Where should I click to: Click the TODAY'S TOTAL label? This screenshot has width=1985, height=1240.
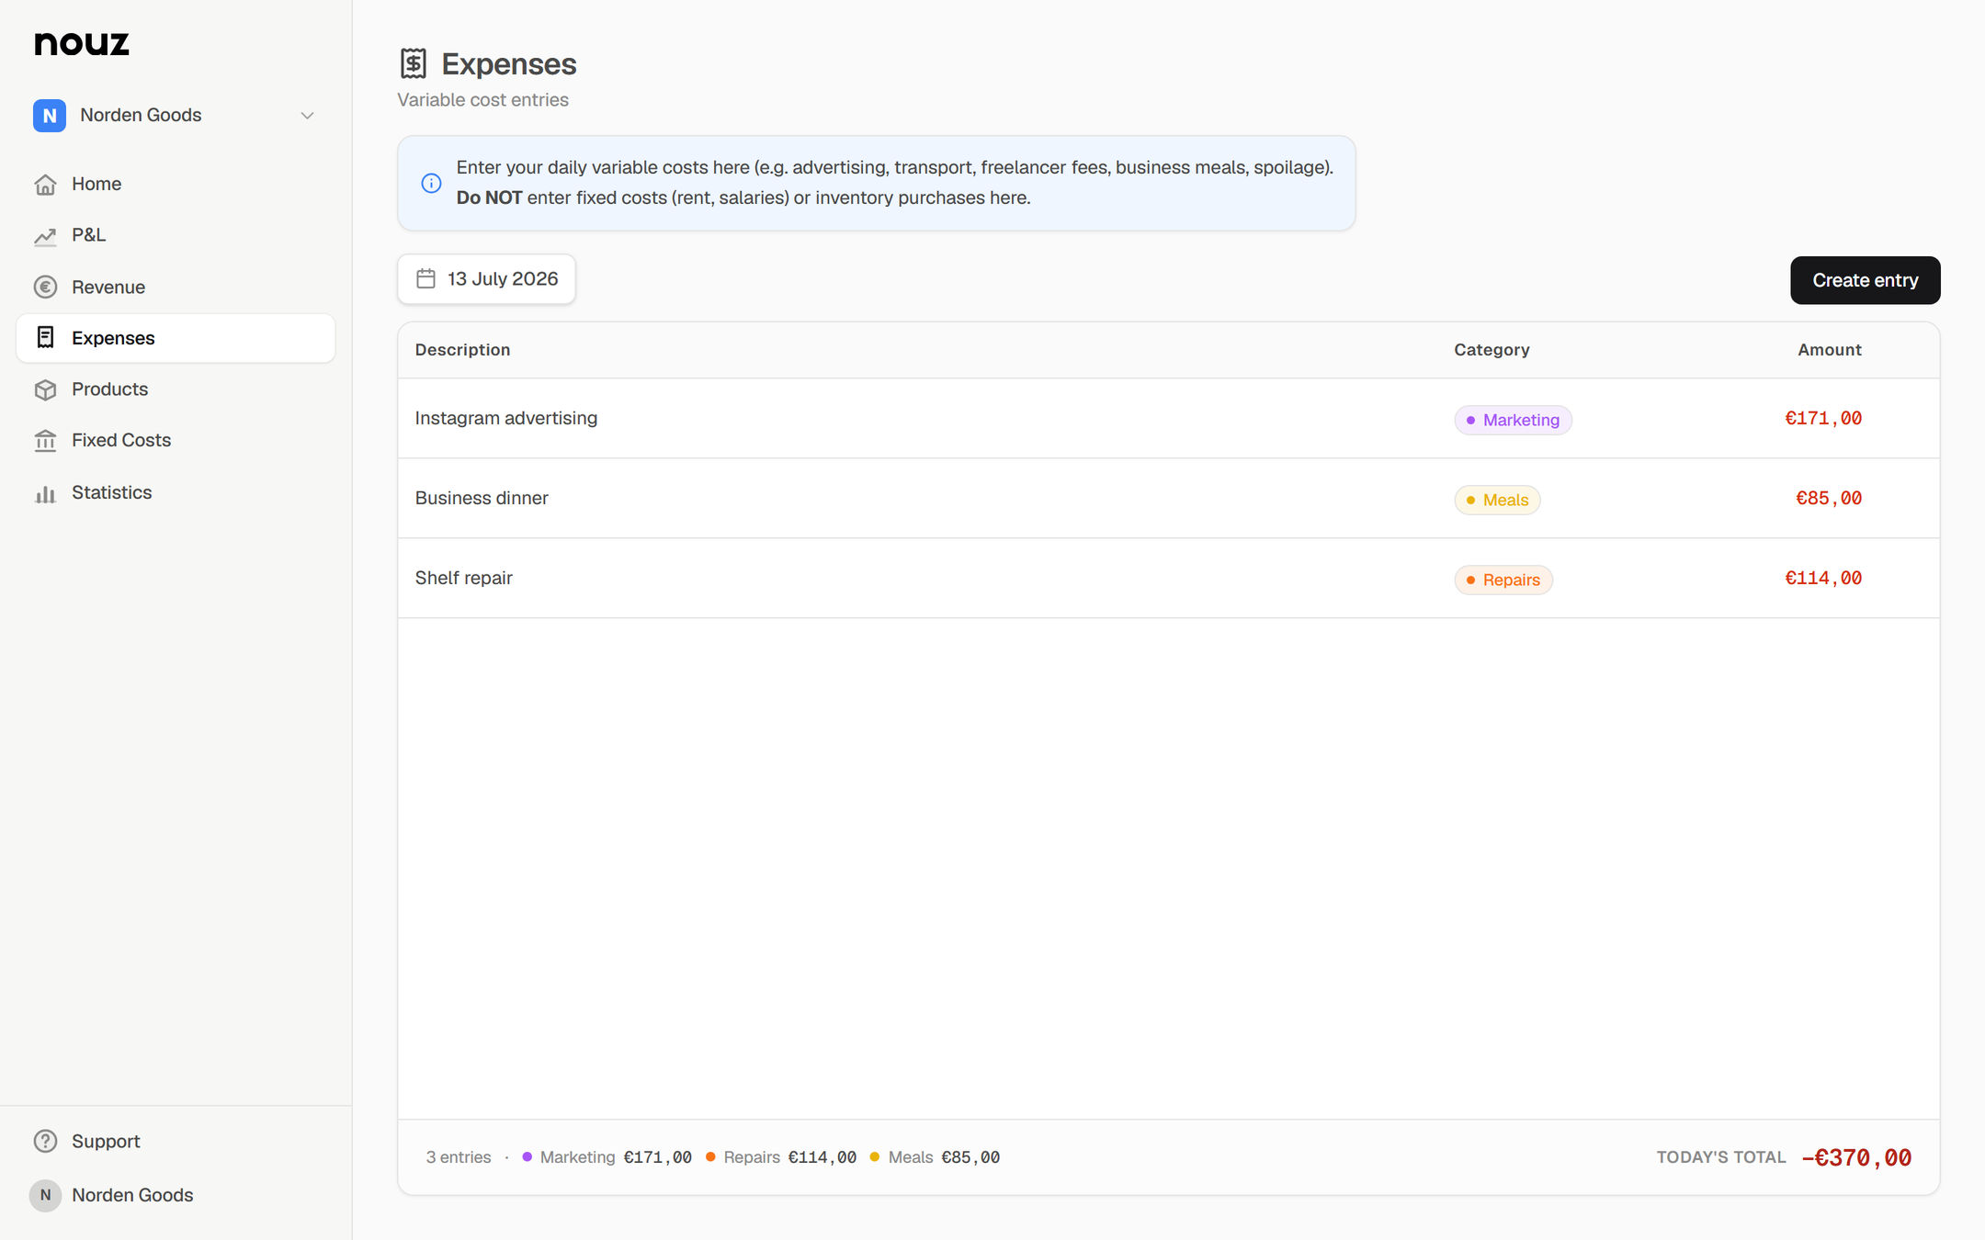coord(1721,1157)
